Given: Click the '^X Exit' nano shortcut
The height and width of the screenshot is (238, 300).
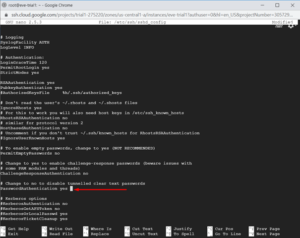Looking at the screenshot, I should pyautogui.click(x=9, y=234).
